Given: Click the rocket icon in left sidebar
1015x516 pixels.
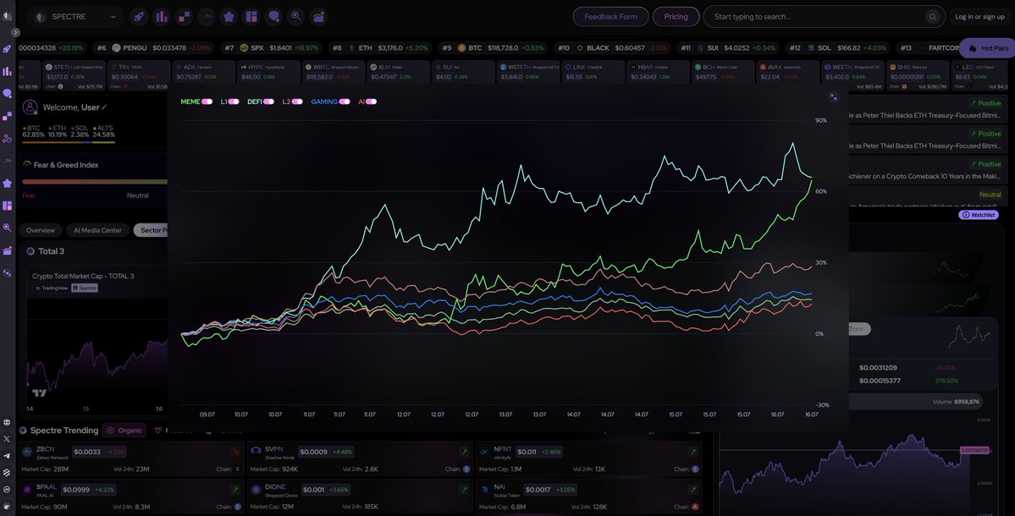Looking at the screenshot, I should (x=7, y=48).
